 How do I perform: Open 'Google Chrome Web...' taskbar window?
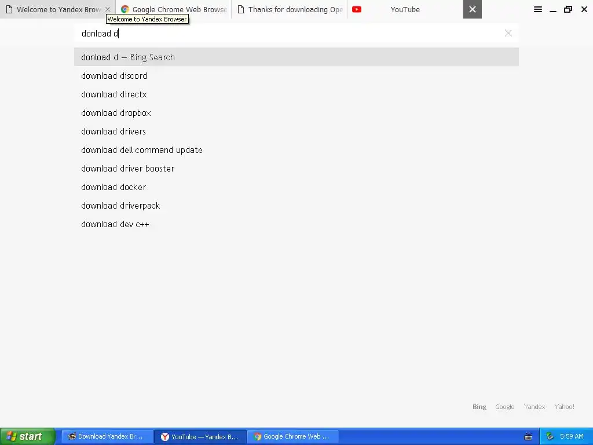[293, 437]
